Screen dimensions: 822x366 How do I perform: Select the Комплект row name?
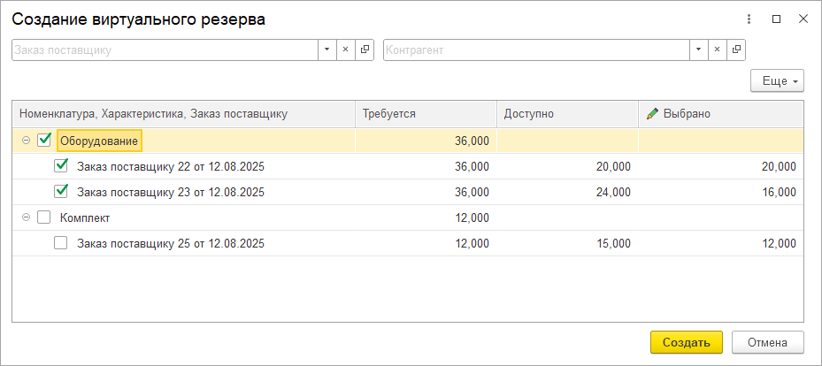click(85, 217)
